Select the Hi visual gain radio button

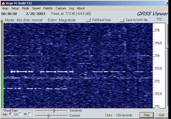coord(29,114)
